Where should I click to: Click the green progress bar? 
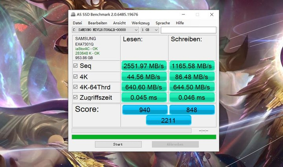144,137
